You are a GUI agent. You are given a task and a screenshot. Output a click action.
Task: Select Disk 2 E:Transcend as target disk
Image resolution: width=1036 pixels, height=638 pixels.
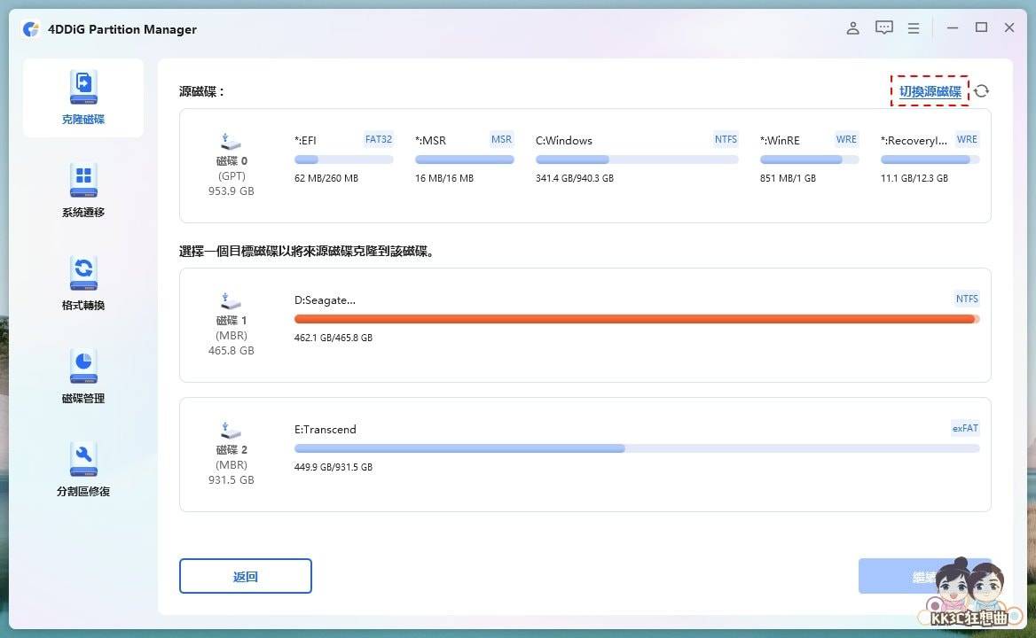585,454
